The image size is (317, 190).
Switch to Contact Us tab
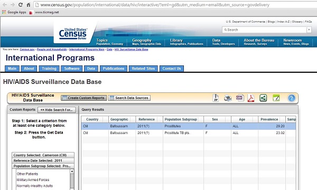(x=172, y=69)
